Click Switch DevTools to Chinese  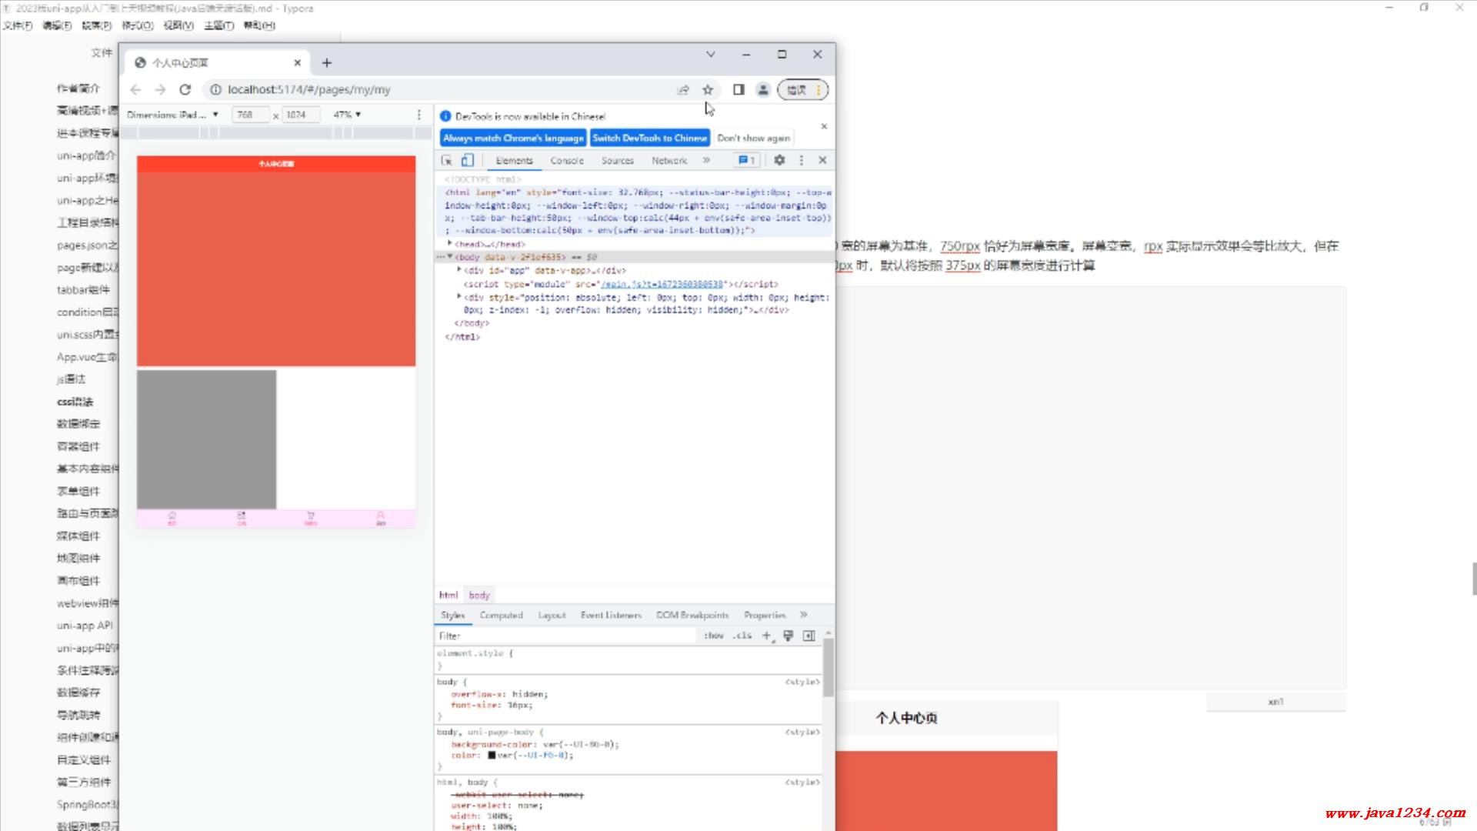point(650,138)
